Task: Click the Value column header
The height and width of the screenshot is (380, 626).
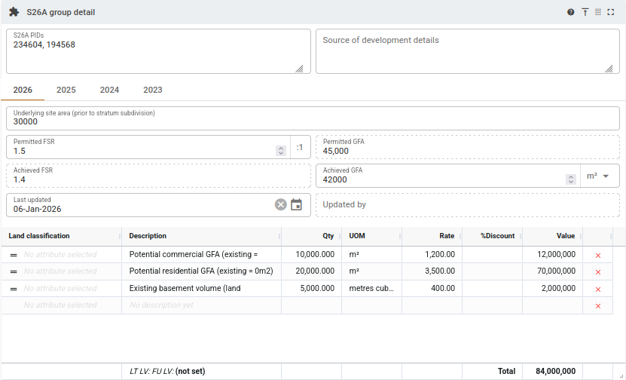Action: (565, 236)
